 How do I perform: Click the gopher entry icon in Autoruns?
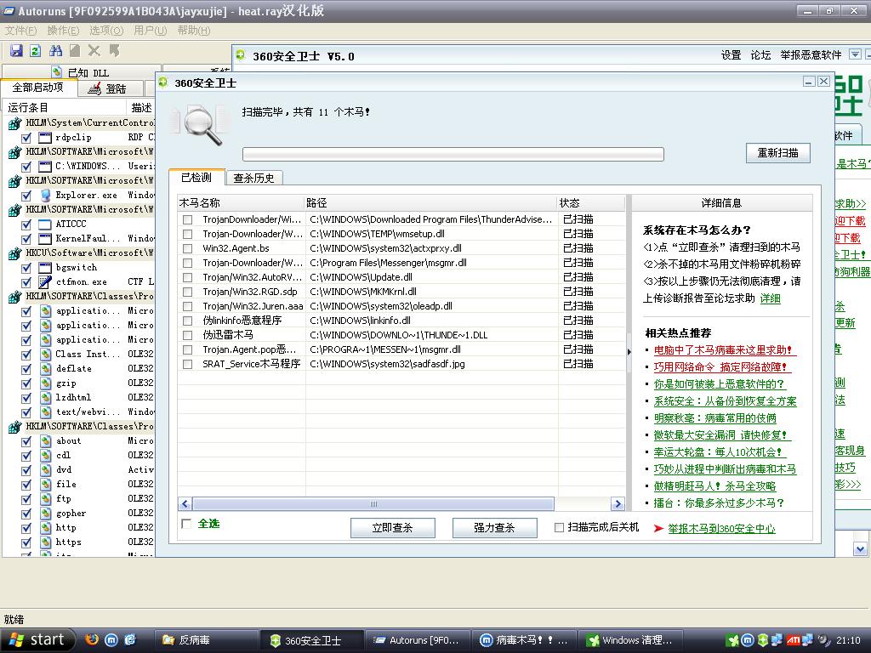(x=46, y=513)
